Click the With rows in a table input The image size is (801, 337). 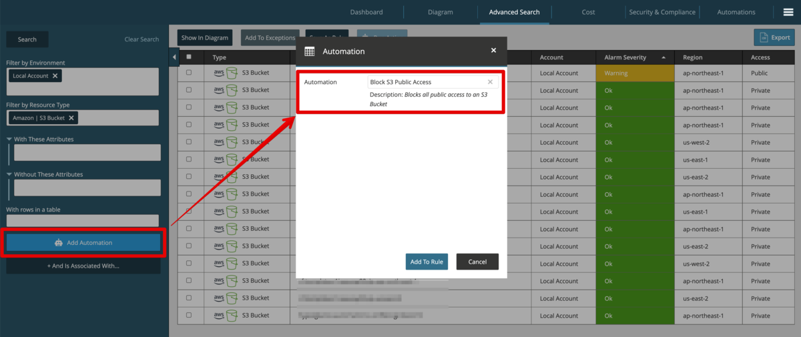coord(82,220)
